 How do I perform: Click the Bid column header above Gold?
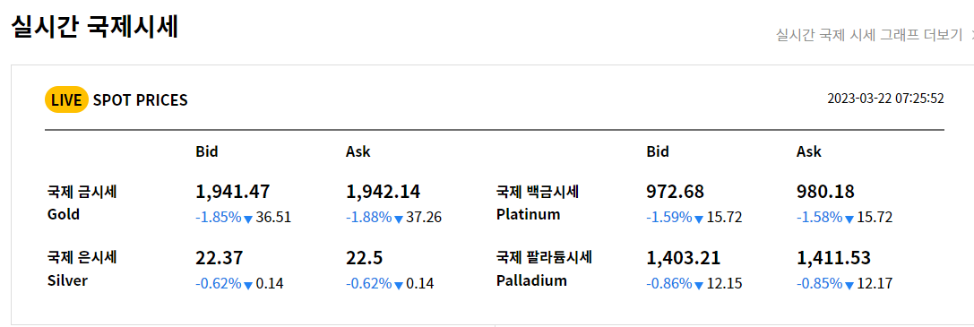[x=207, y=151]
